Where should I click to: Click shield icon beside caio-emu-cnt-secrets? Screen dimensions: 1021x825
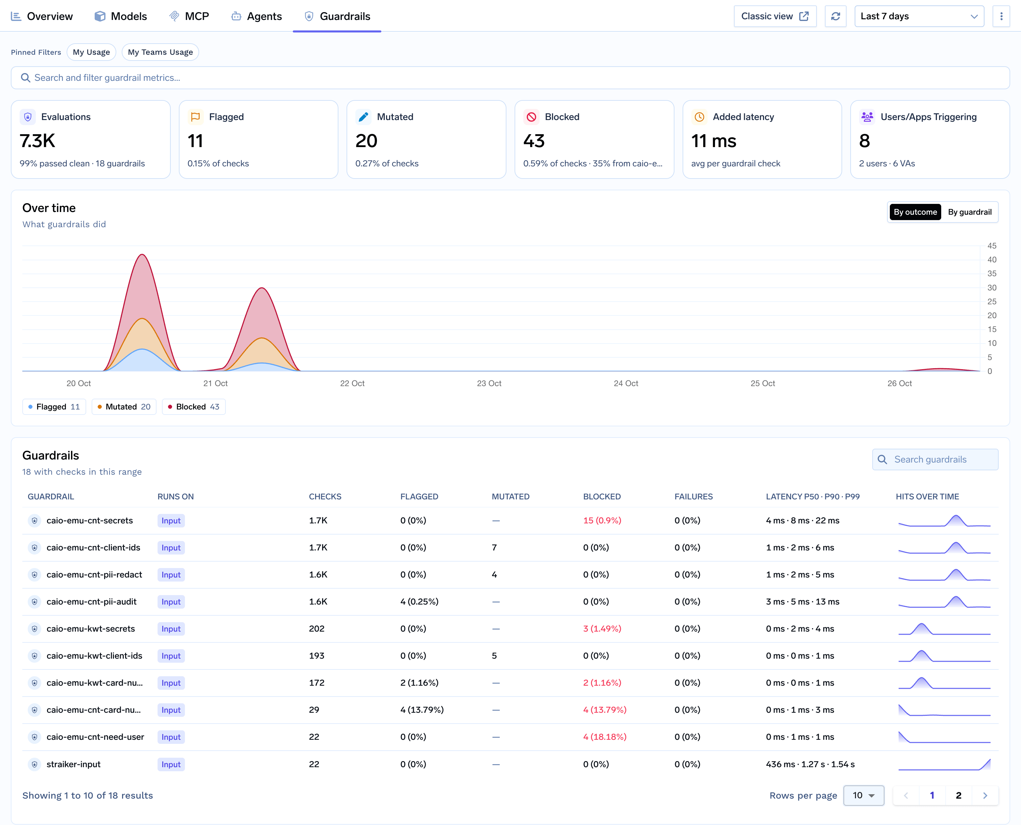34,520
